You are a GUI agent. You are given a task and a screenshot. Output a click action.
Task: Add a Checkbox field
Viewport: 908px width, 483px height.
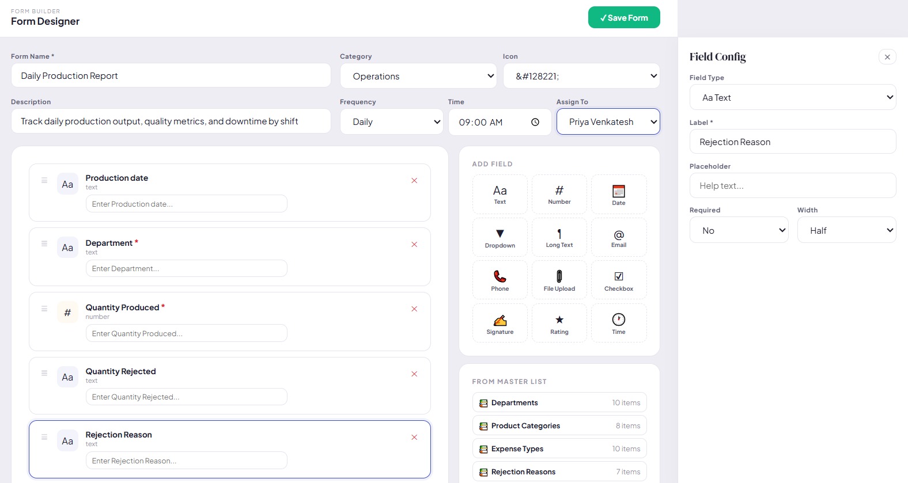[619, 280]
